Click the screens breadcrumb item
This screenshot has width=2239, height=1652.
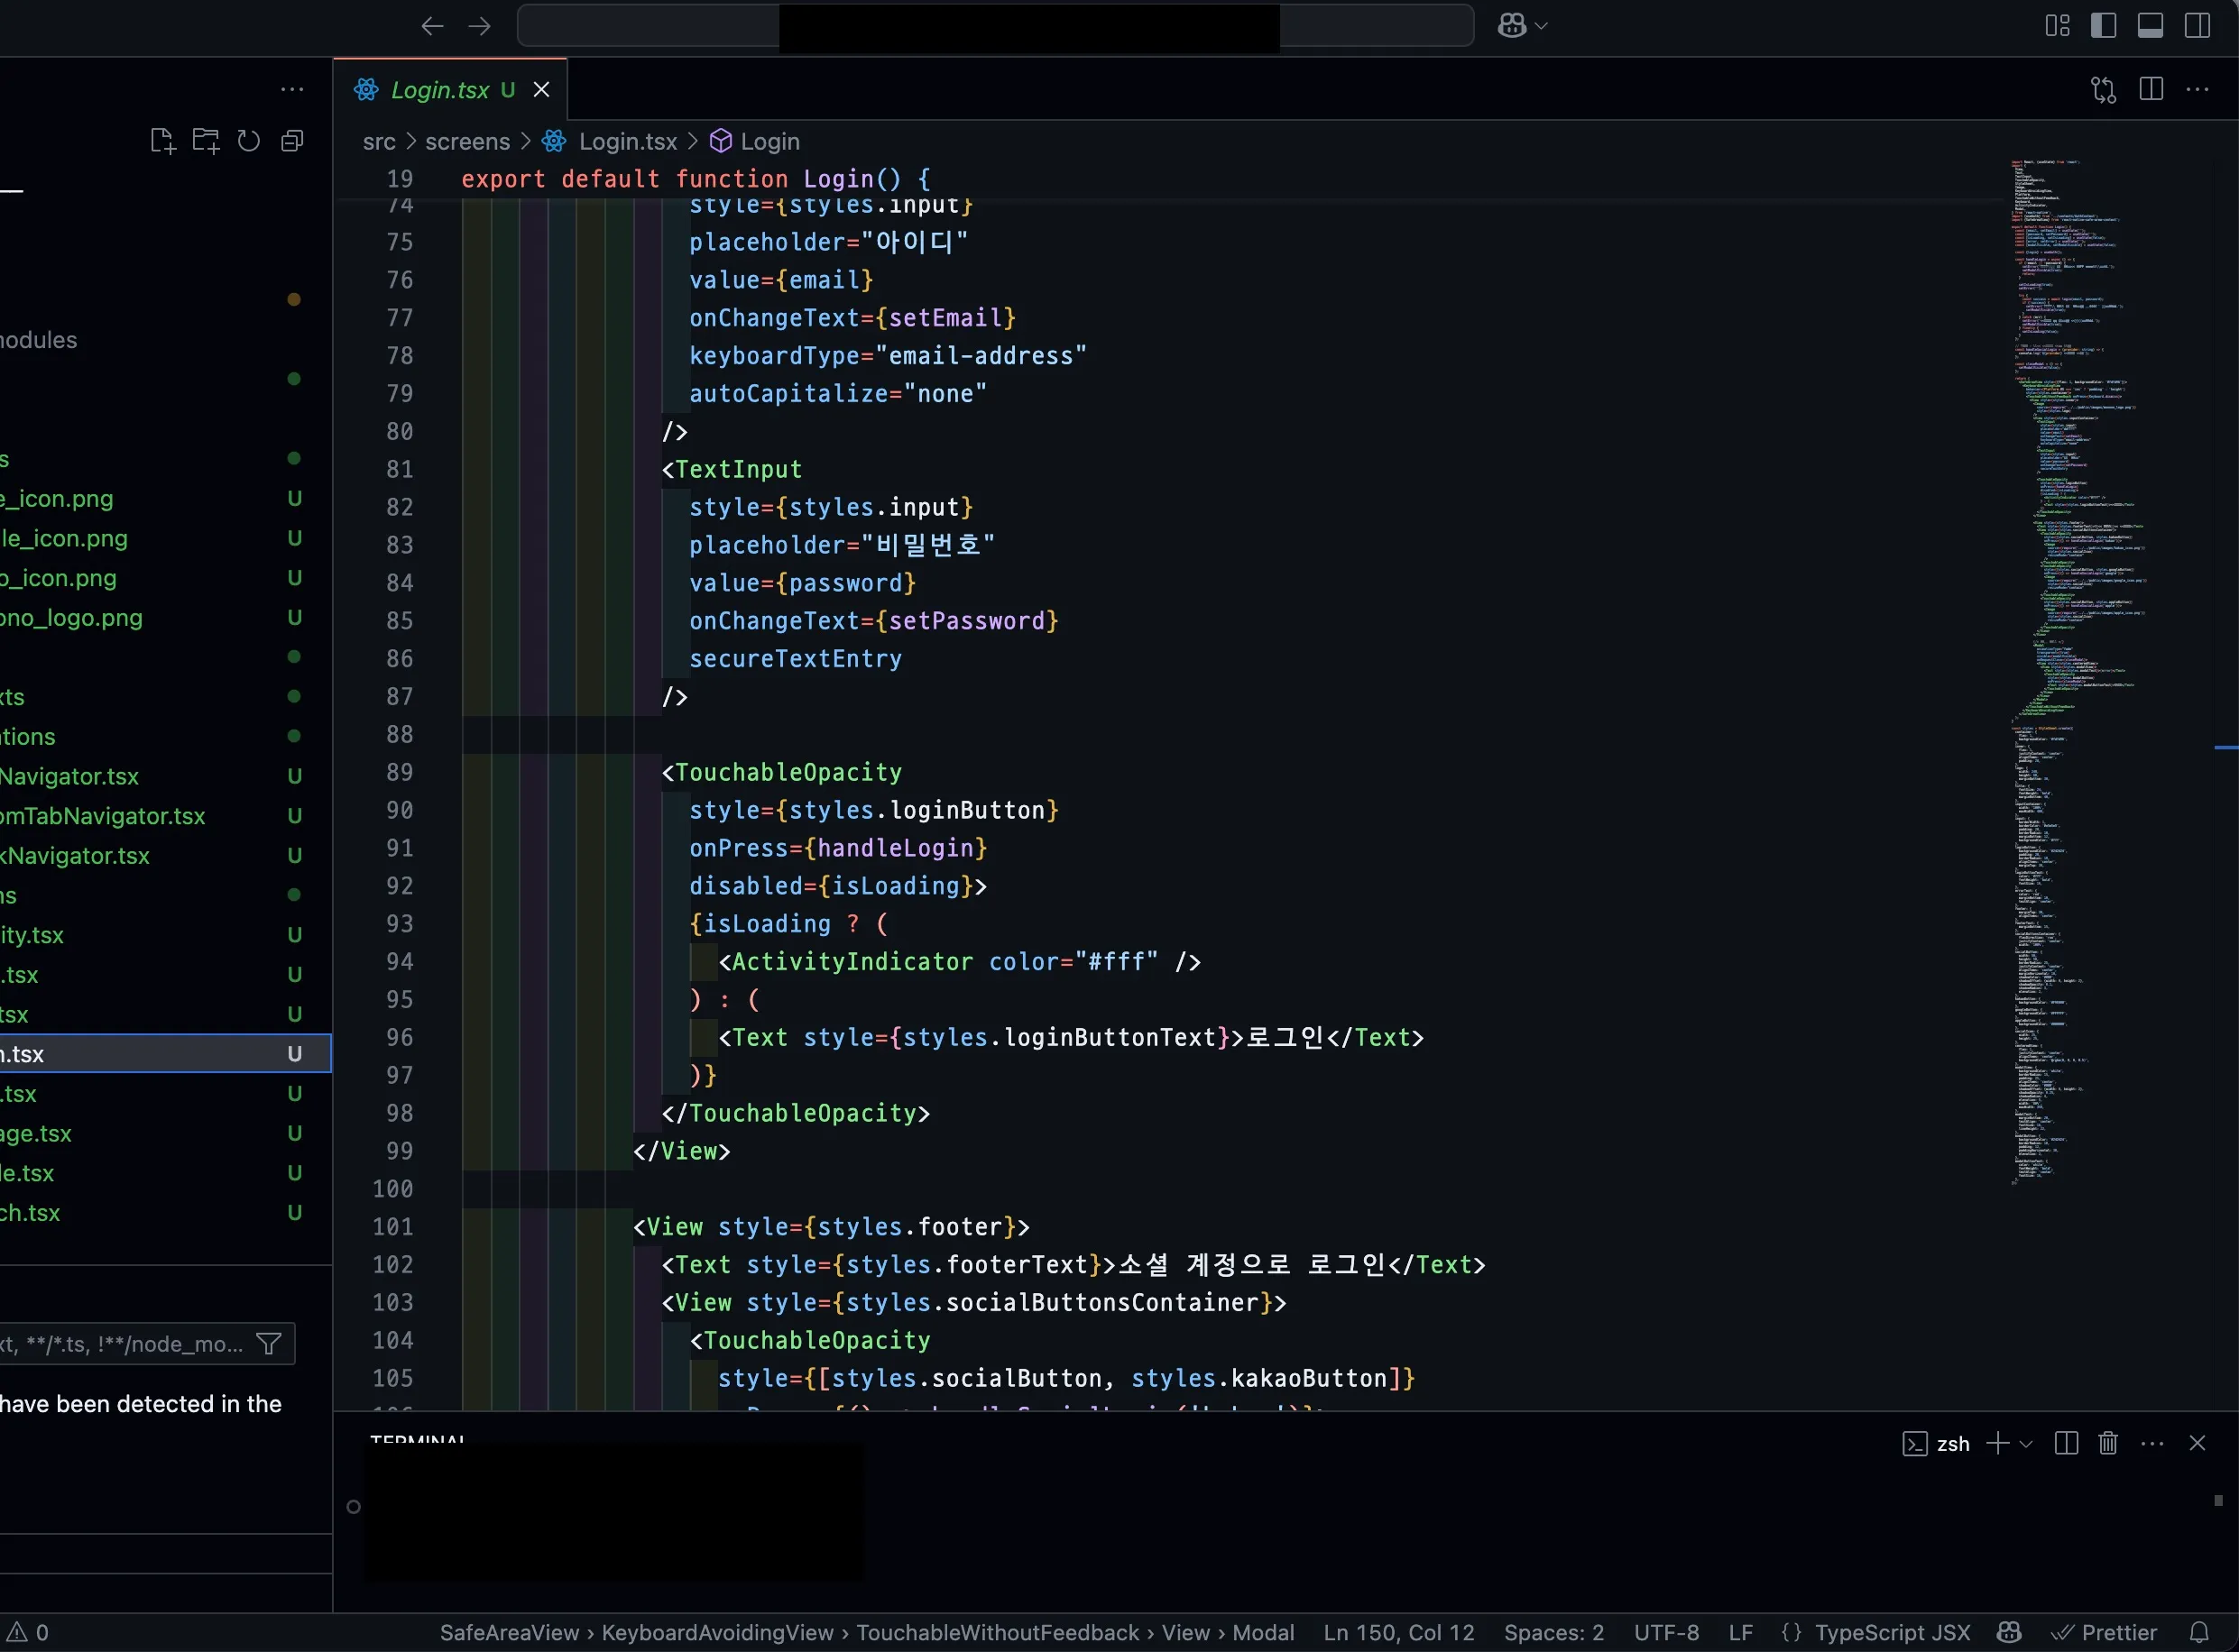click(x=467, y=142)
